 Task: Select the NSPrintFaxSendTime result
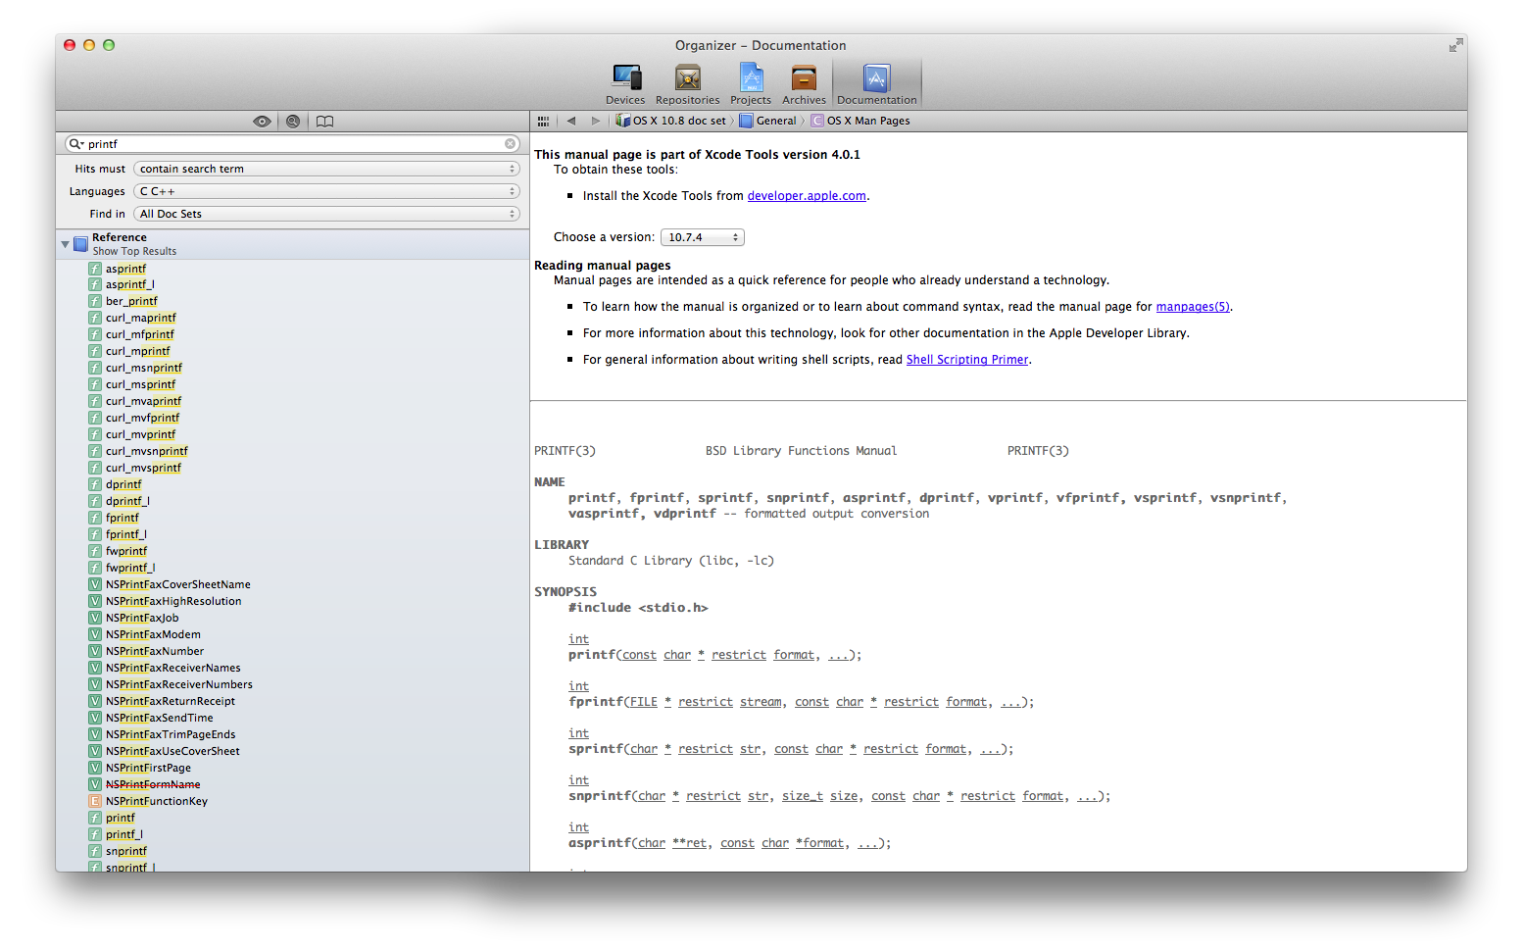(160, 718)
